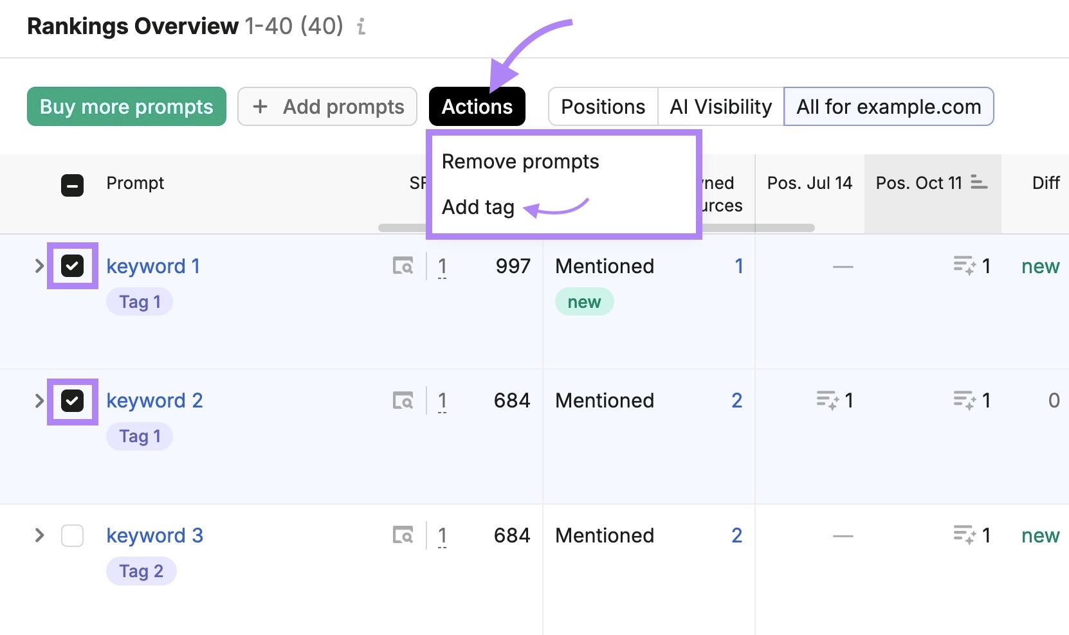This screenshot has height=635, width=1069.
Task: Click Tag 2 under keyword 3
Action: (x=141, y=571)
